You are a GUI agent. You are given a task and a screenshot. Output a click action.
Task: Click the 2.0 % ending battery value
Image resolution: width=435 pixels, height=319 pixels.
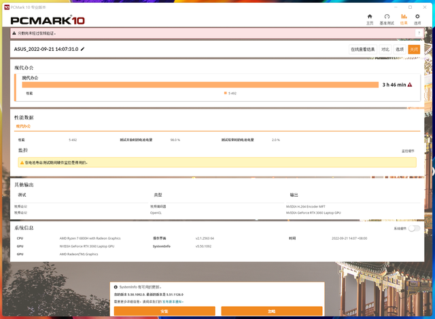276,140
